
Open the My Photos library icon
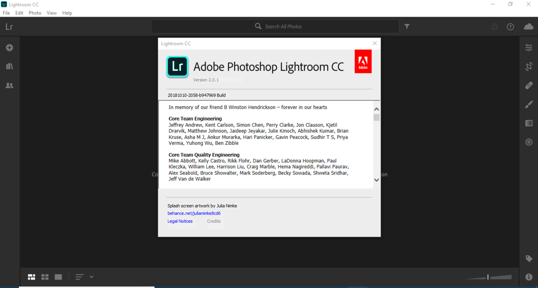pos(9,66)
